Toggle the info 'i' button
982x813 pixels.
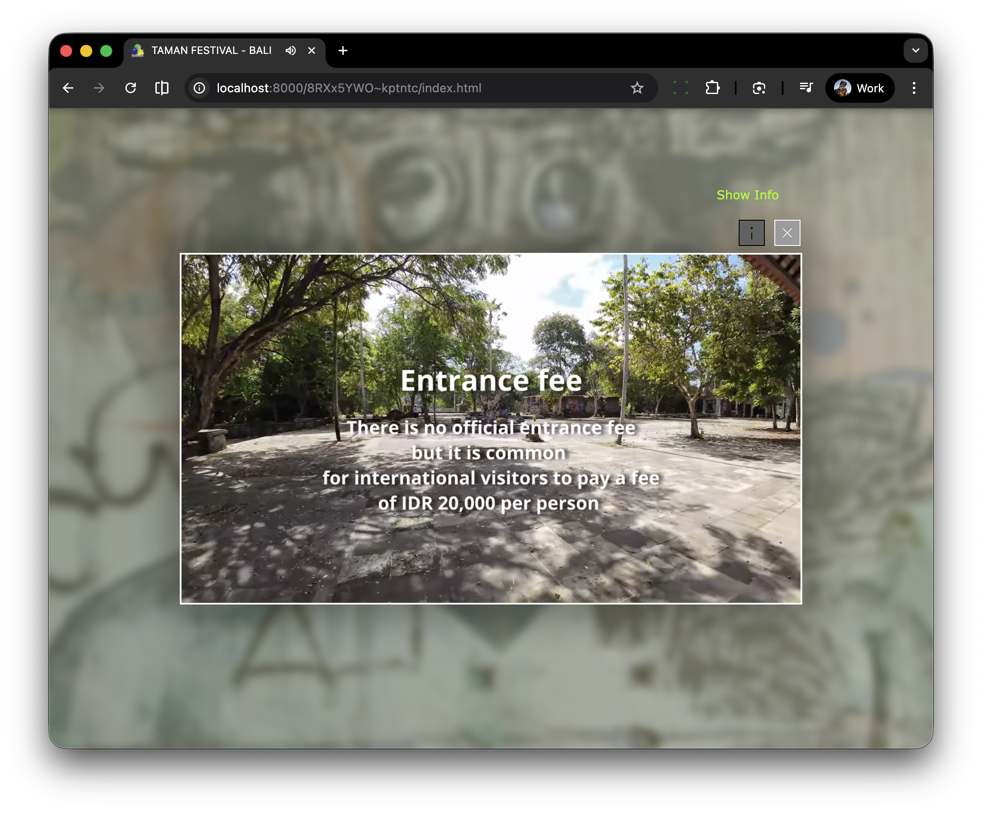coord(751,233)
